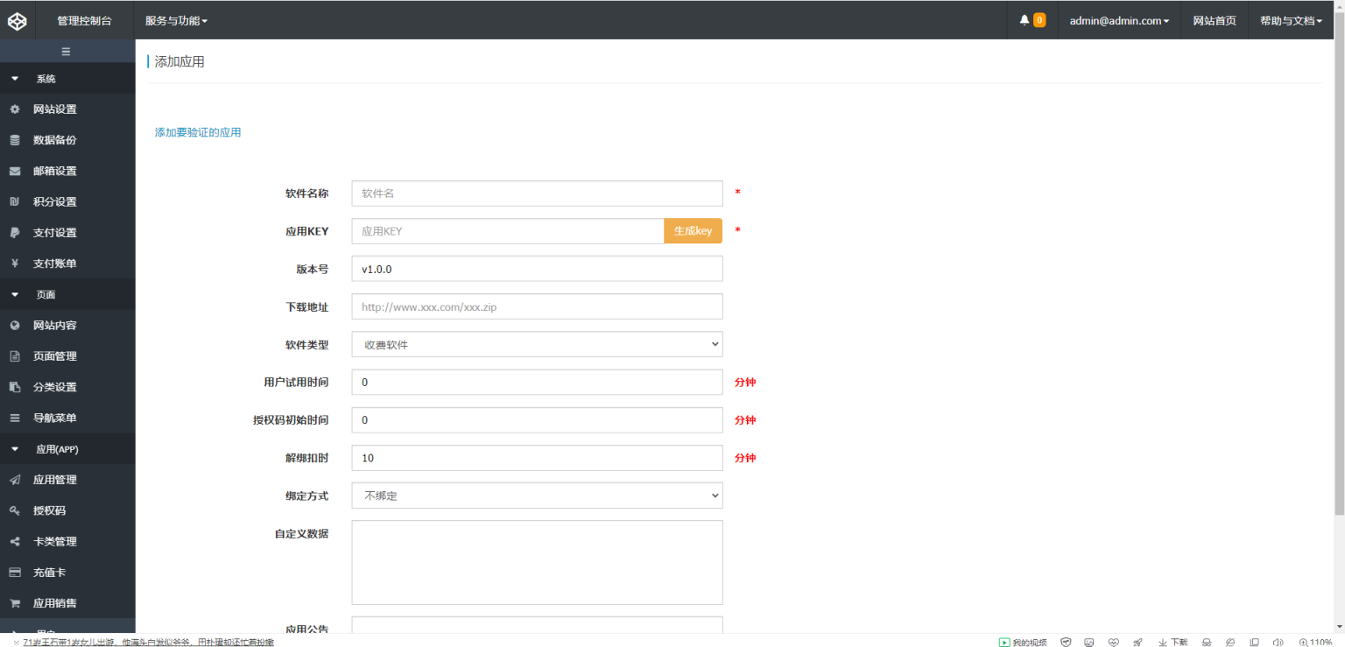Collapse the 页面 sidebar section

(67, 294)
